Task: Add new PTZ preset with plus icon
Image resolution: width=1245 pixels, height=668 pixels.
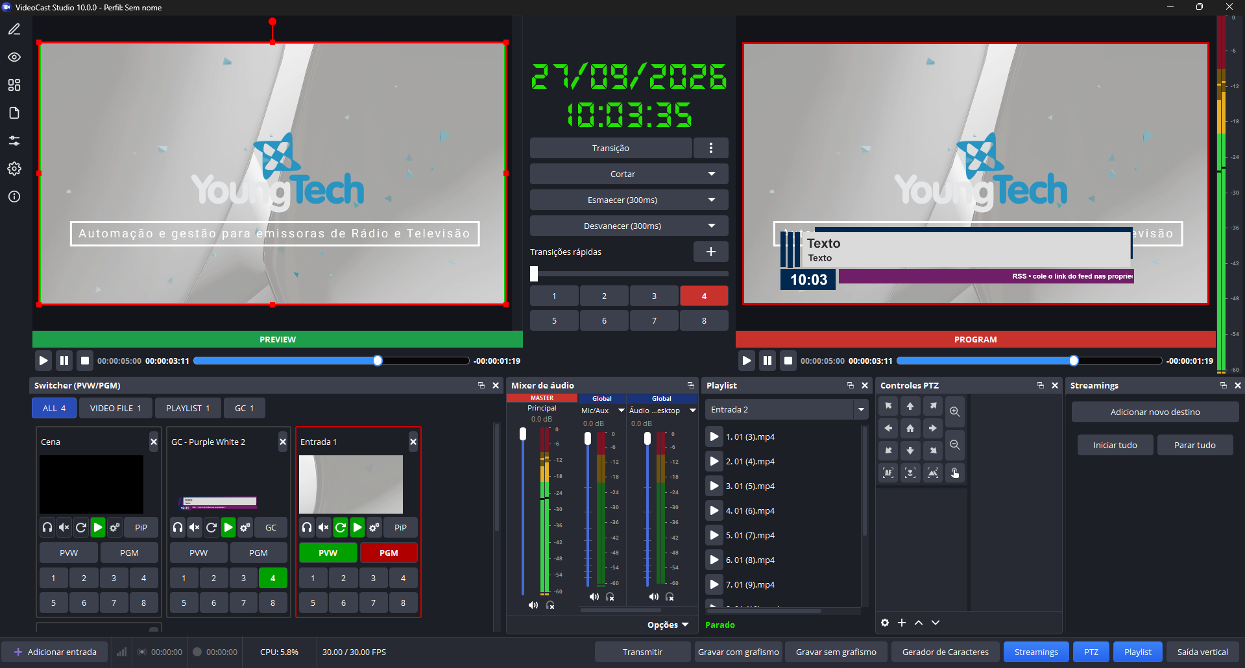Action: 902,623
